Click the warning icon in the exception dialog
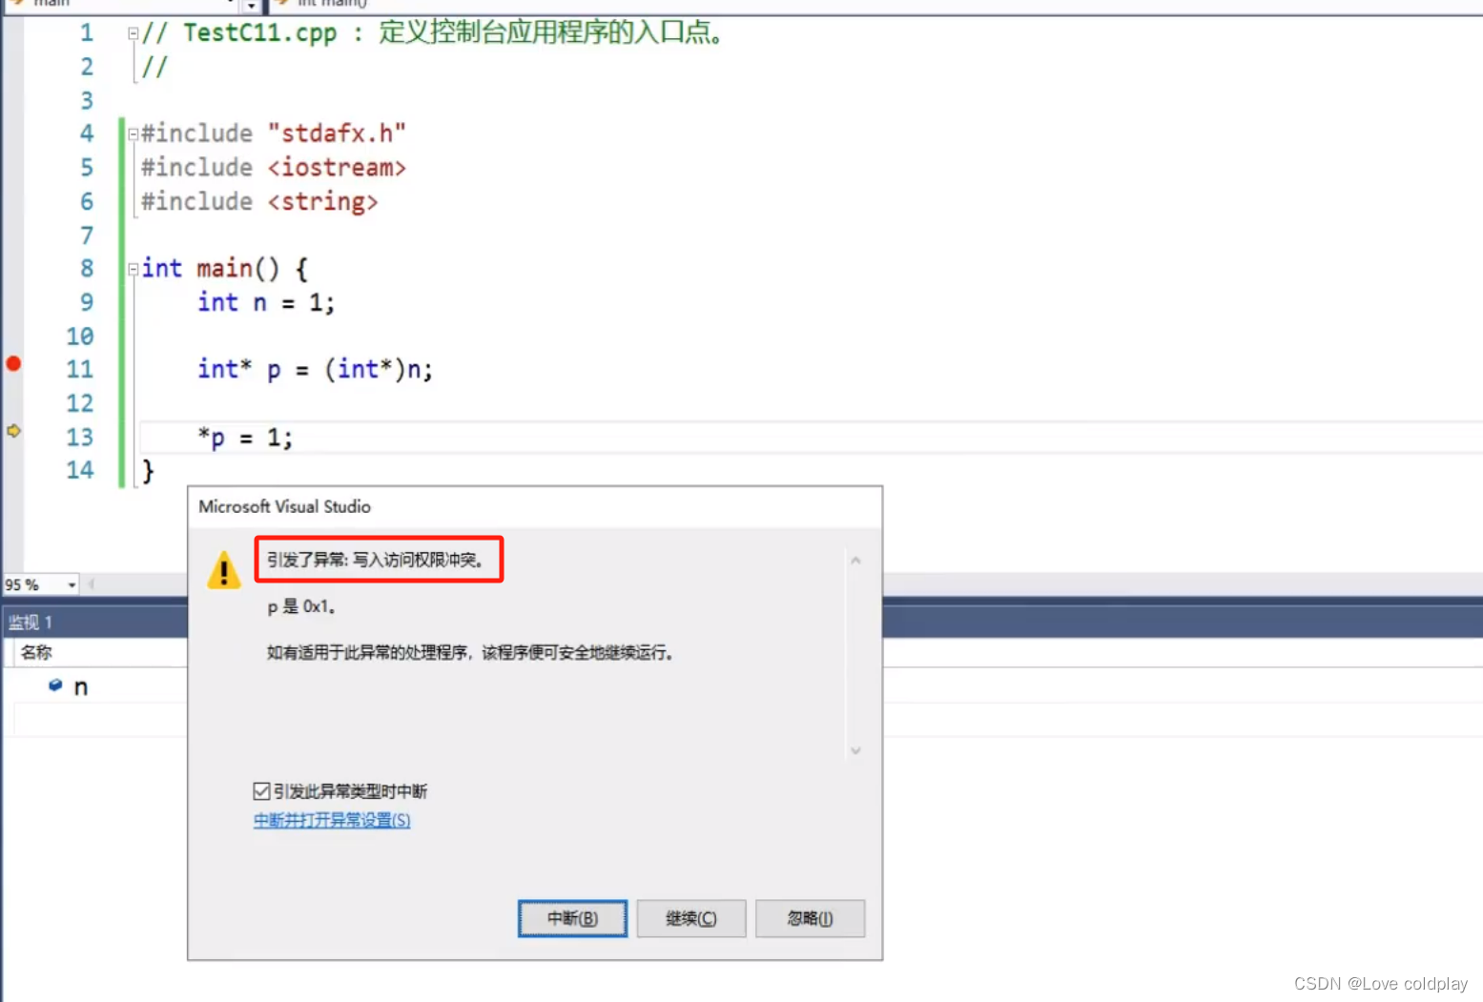This screenshot has width=1483, height=1002. (x=224, y=570)
